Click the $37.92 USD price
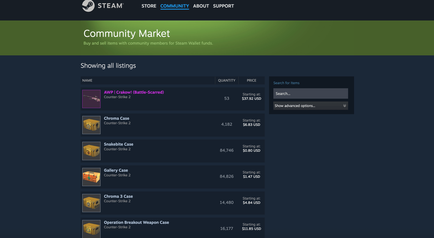The height and width of the screenshot is (238, 434). point(252,99)
